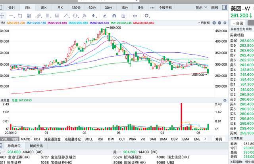Zoom in chart with plus icon

pos(214,23)
